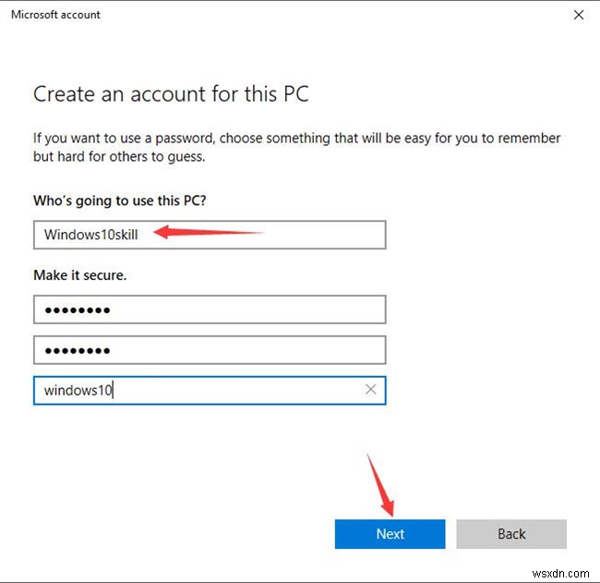
Task: Select the first masked password field
Action: coord(209,310)
